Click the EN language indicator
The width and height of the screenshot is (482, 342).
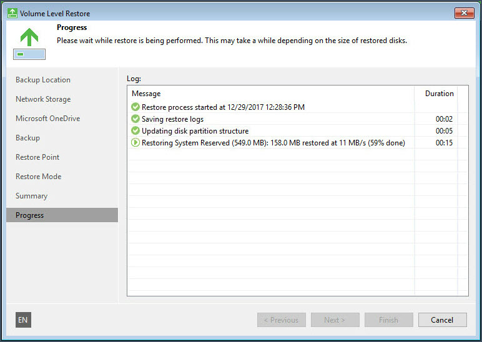click(23, 320)
